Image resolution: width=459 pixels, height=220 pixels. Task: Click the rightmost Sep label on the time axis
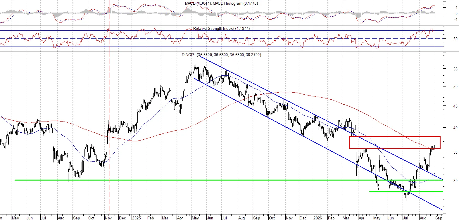click(439, 218)
